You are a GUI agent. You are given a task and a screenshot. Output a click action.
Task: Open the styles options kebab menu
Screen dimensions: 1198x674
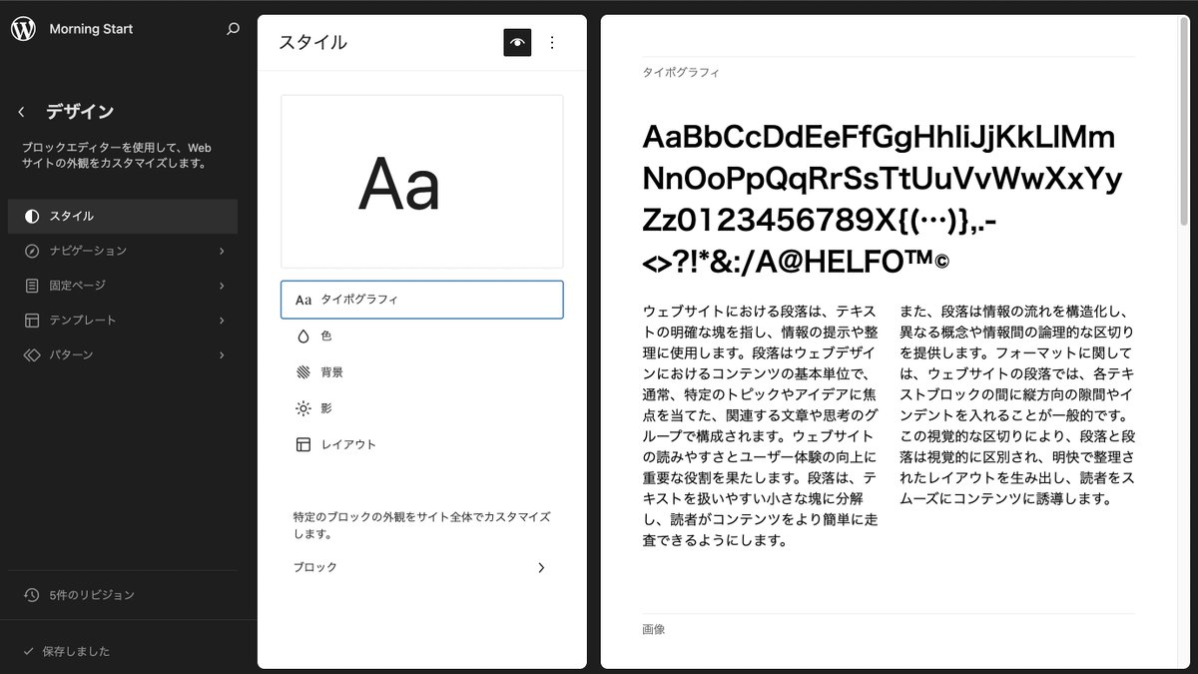[552, 42]
